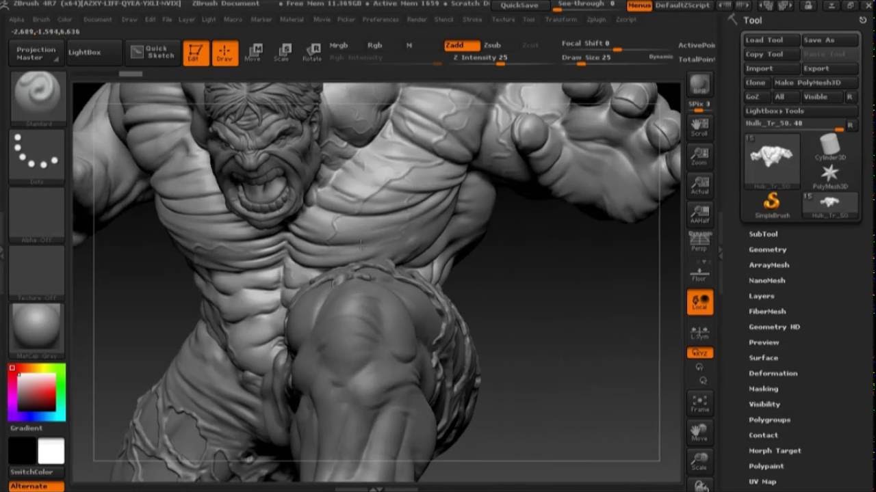Open the Alpha menu
The width and height of the screenshot is (876, 492).
(16, 20)
